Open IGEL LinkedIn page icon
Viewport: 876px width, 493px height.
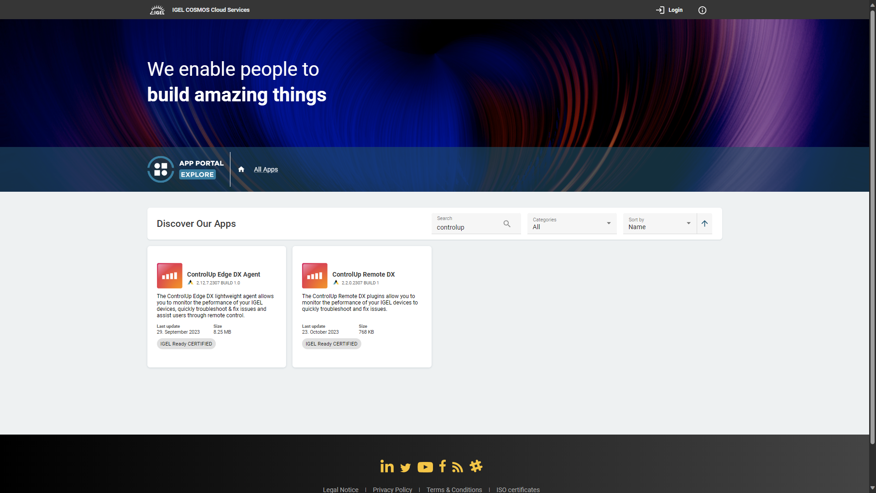coord(387,466)
